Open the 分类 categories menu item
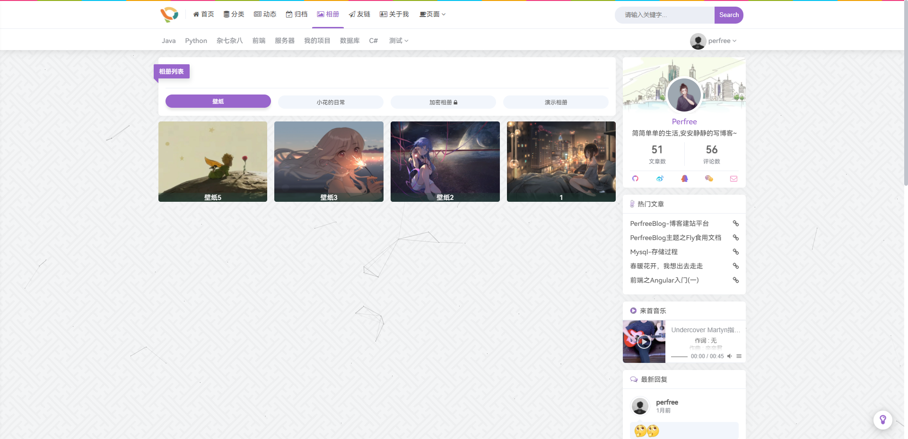The width and height of the screenshot is (908, 439). click(234, 14)
